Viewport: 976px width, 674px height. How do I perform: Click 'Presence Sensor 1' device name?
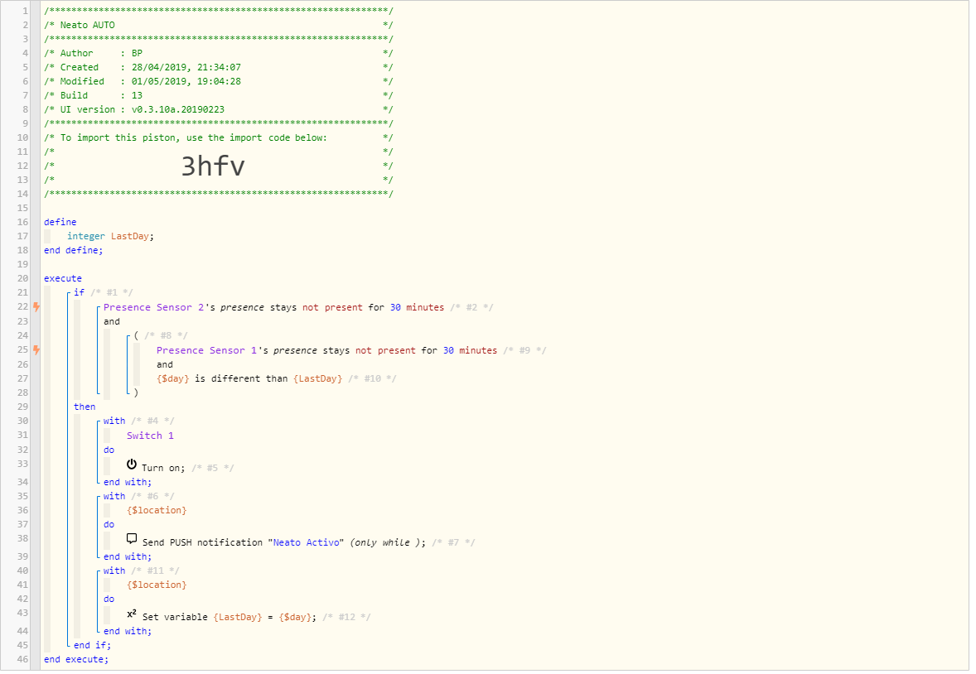click(x=206, y=351)
